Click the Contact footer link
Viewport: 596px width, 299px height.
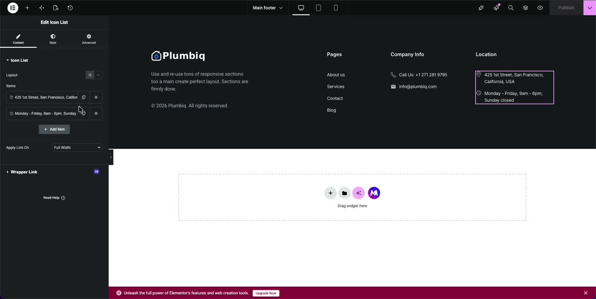point(335,99)
